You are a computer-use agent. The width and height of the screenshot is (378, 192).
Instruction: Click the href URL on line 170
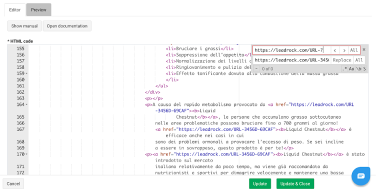pos(223,154)
